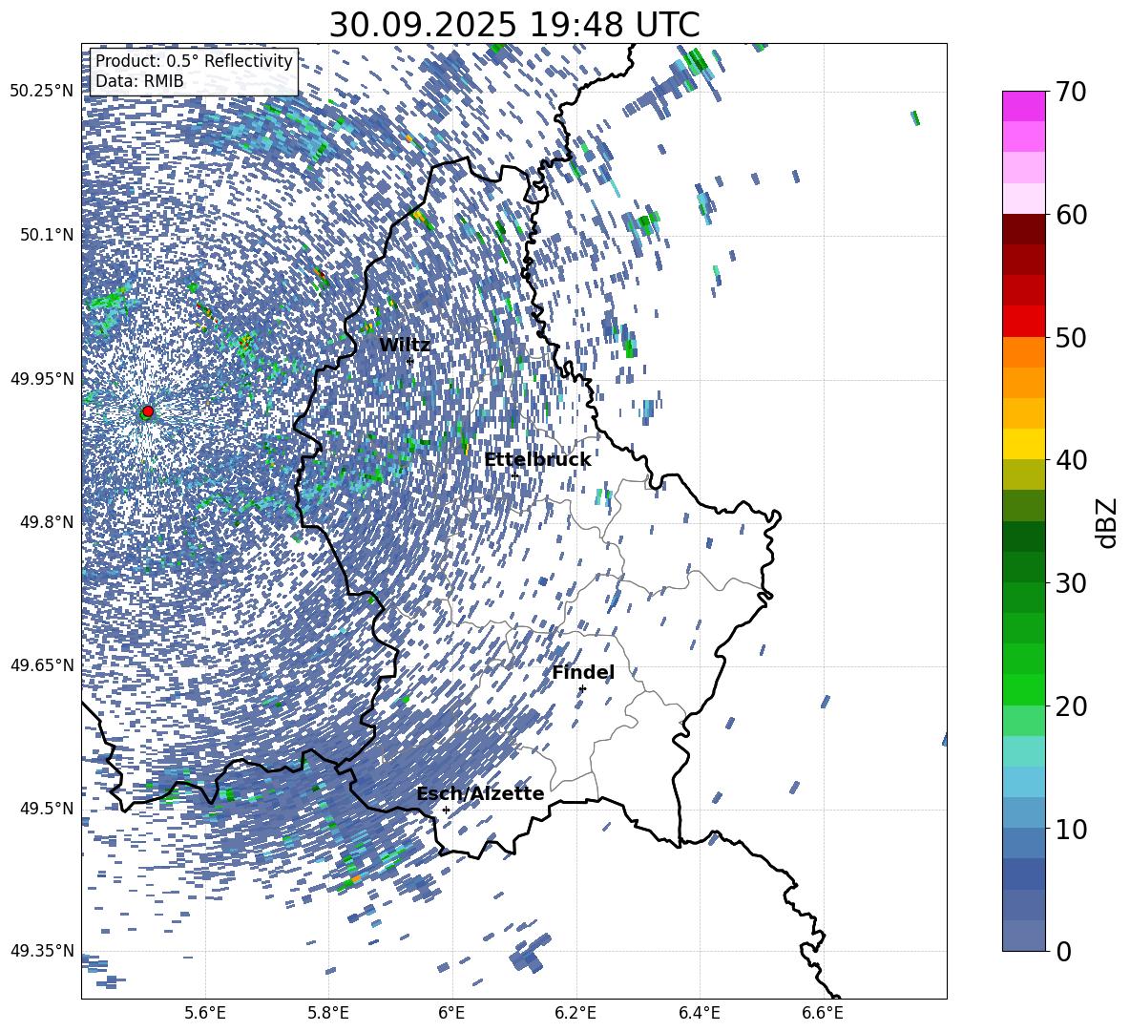Viewport: 1130px width, 1032px height.
Task: Click the Ettelbruck city label
Action: coord(537,460)
